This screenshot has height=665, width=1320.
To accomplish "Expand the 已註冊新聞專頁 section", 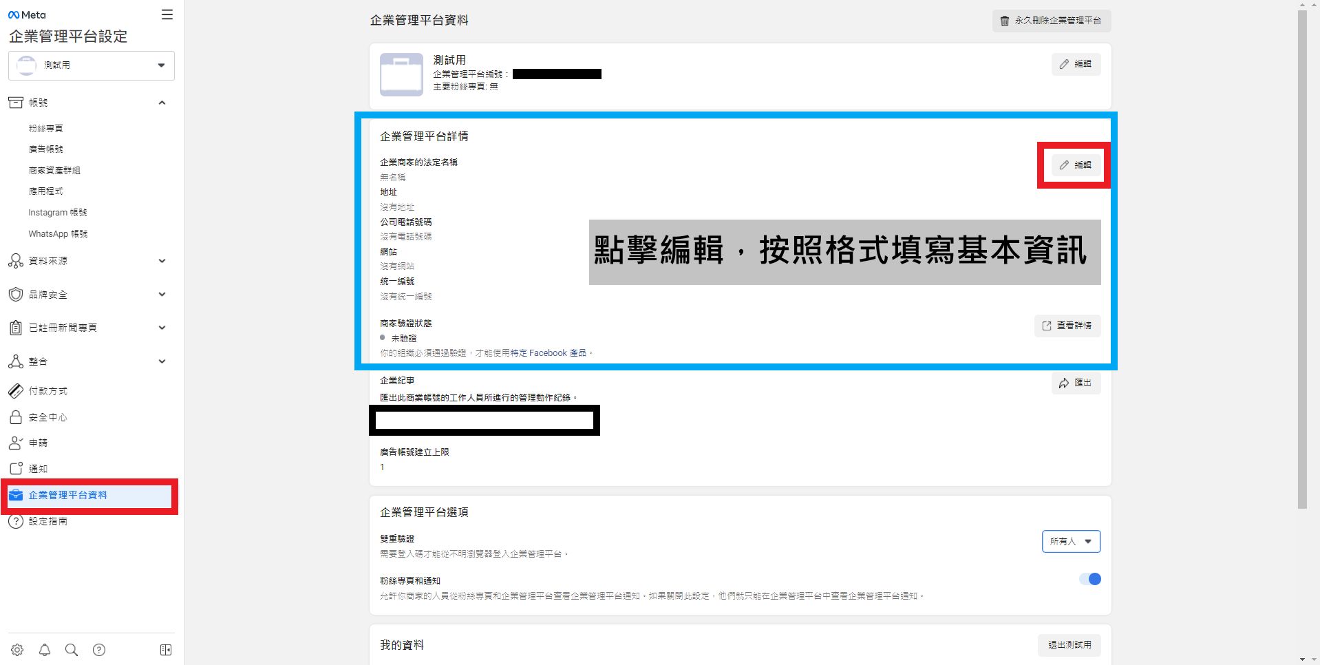I will coord(162,328).
